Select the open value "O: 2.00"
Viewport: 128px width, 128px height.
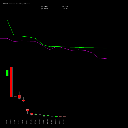[x=44, y=9]
